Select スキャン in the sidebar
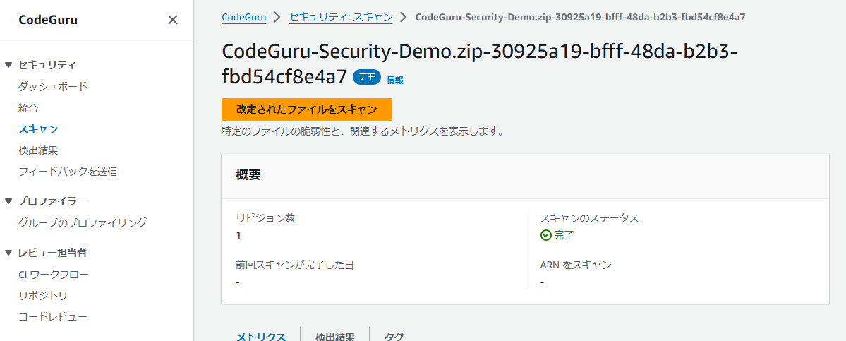Screen dimensions: 846x341 point(38,129)
